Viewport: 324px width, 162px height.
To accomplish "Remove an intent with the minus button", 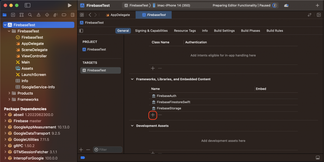I will pos(160,68).
